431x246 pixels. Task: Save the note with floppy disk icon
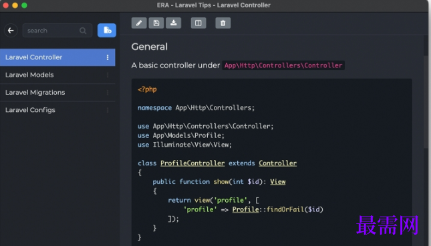(x=156, y=23)
